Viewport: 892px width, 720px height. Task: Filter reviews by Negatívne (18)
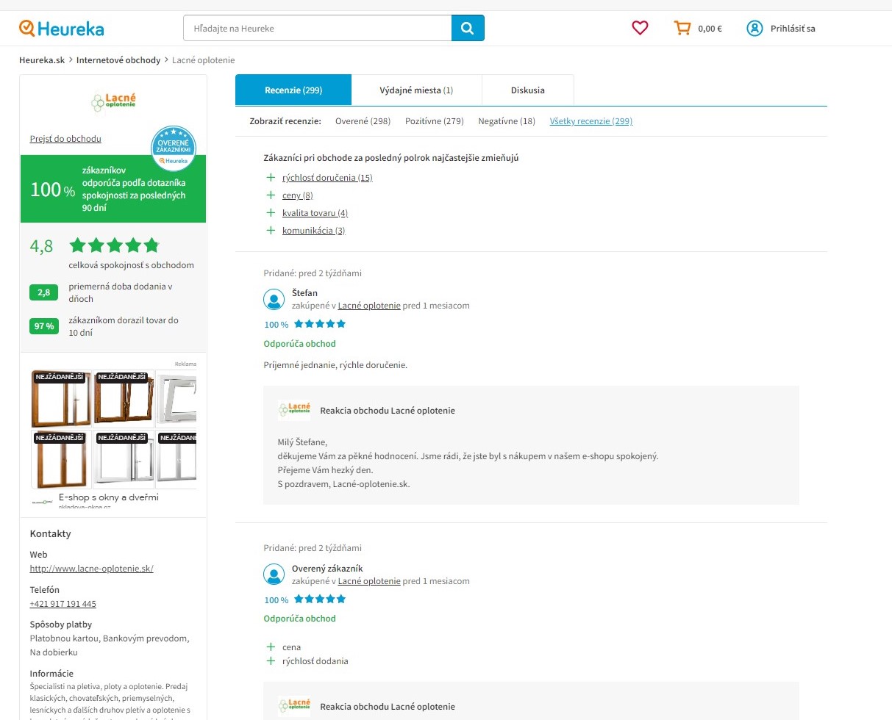click(x=507, y=121)
